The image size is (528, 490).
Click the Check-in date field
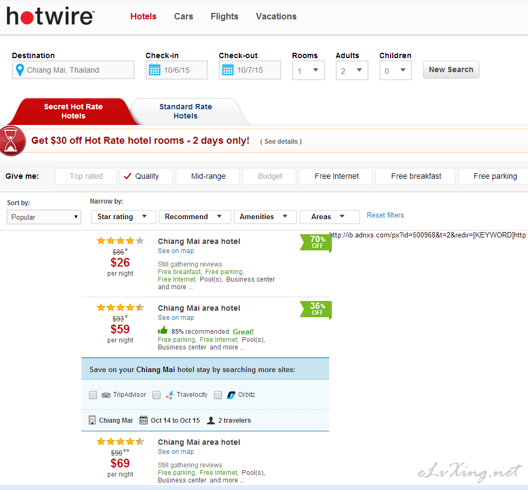click(177, 70)
